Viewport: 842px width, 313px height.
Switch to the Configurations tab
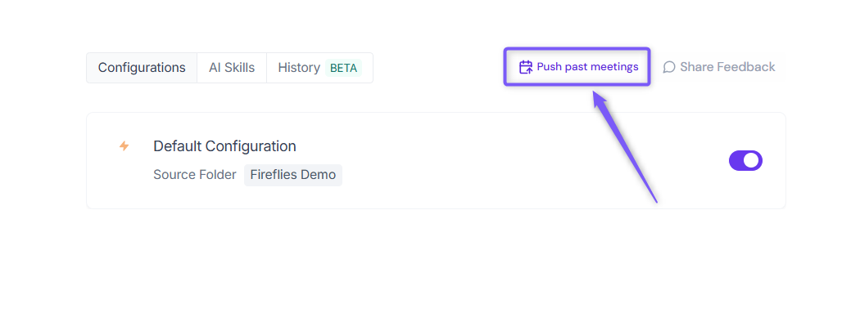tap(142, 68)
